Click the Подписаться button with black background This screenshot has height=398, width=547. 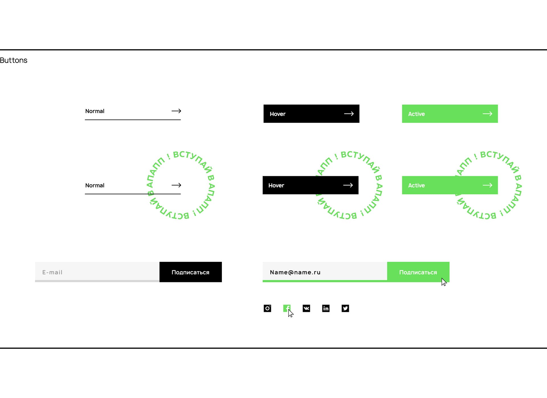[x=191, y=272]
